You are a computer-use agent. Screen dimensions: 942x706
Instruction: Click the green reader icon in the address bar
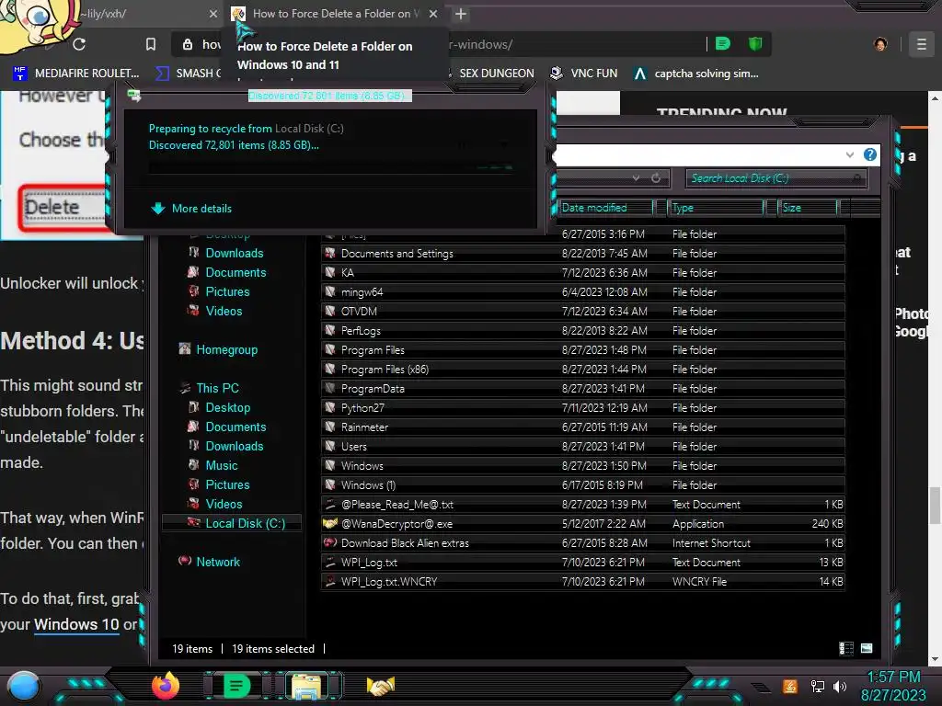point(723,43)
